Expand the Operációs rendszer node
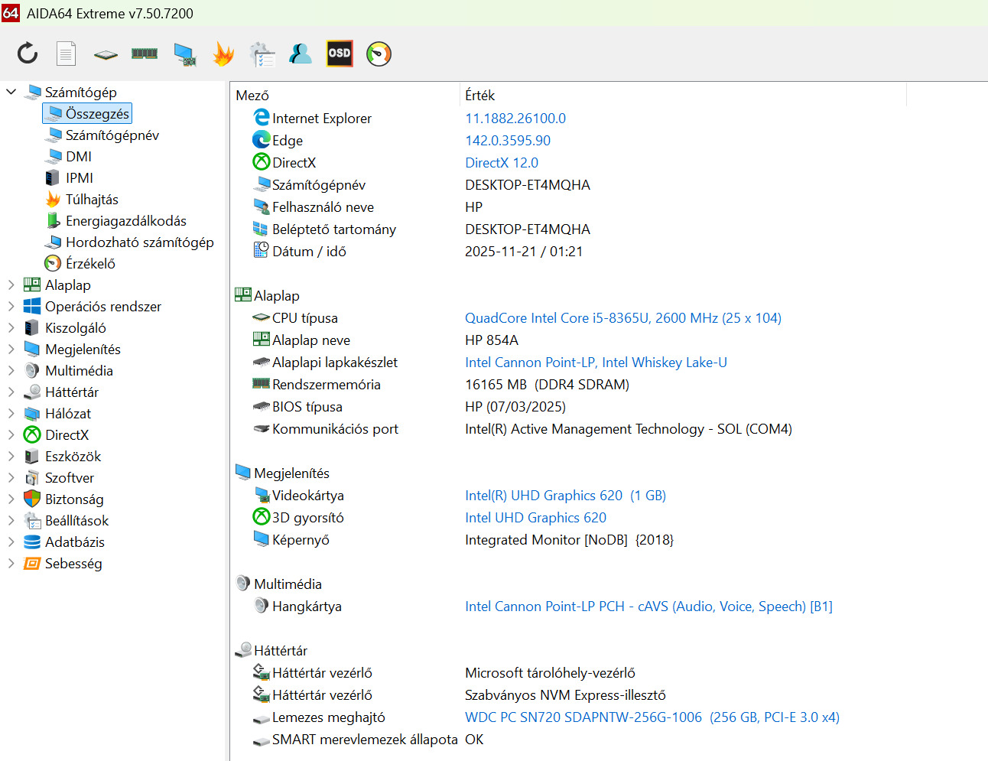Image resolution: width=988 pixels, height=761 pixels. [11, 306]
